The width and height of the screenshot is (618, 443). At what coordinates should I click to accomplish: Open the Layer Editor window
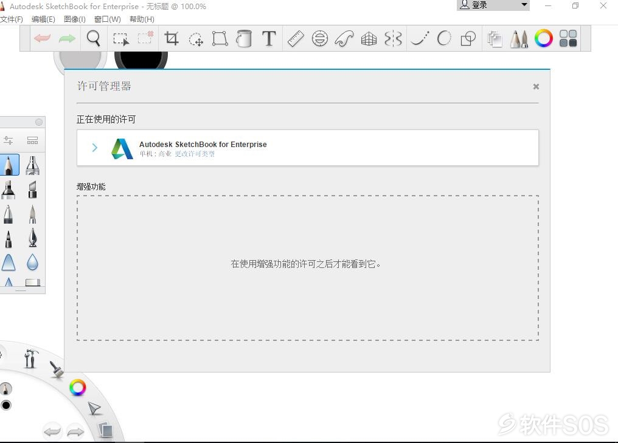[x=495, y=39]
